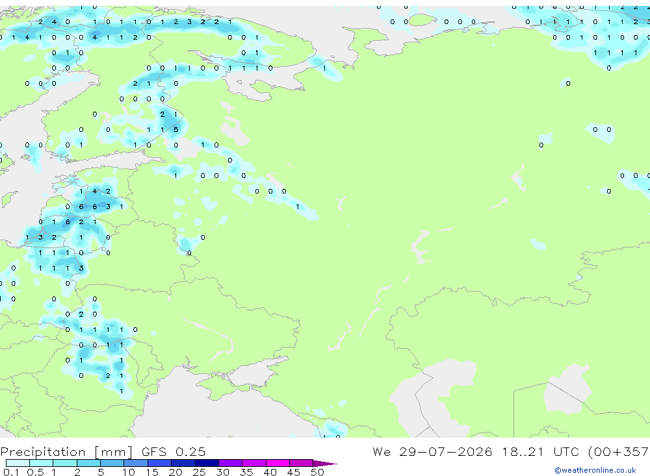The height and width of the screenshot is (476, 650).
Task: Click the legend label '20'
Action: tap(175, 472)
